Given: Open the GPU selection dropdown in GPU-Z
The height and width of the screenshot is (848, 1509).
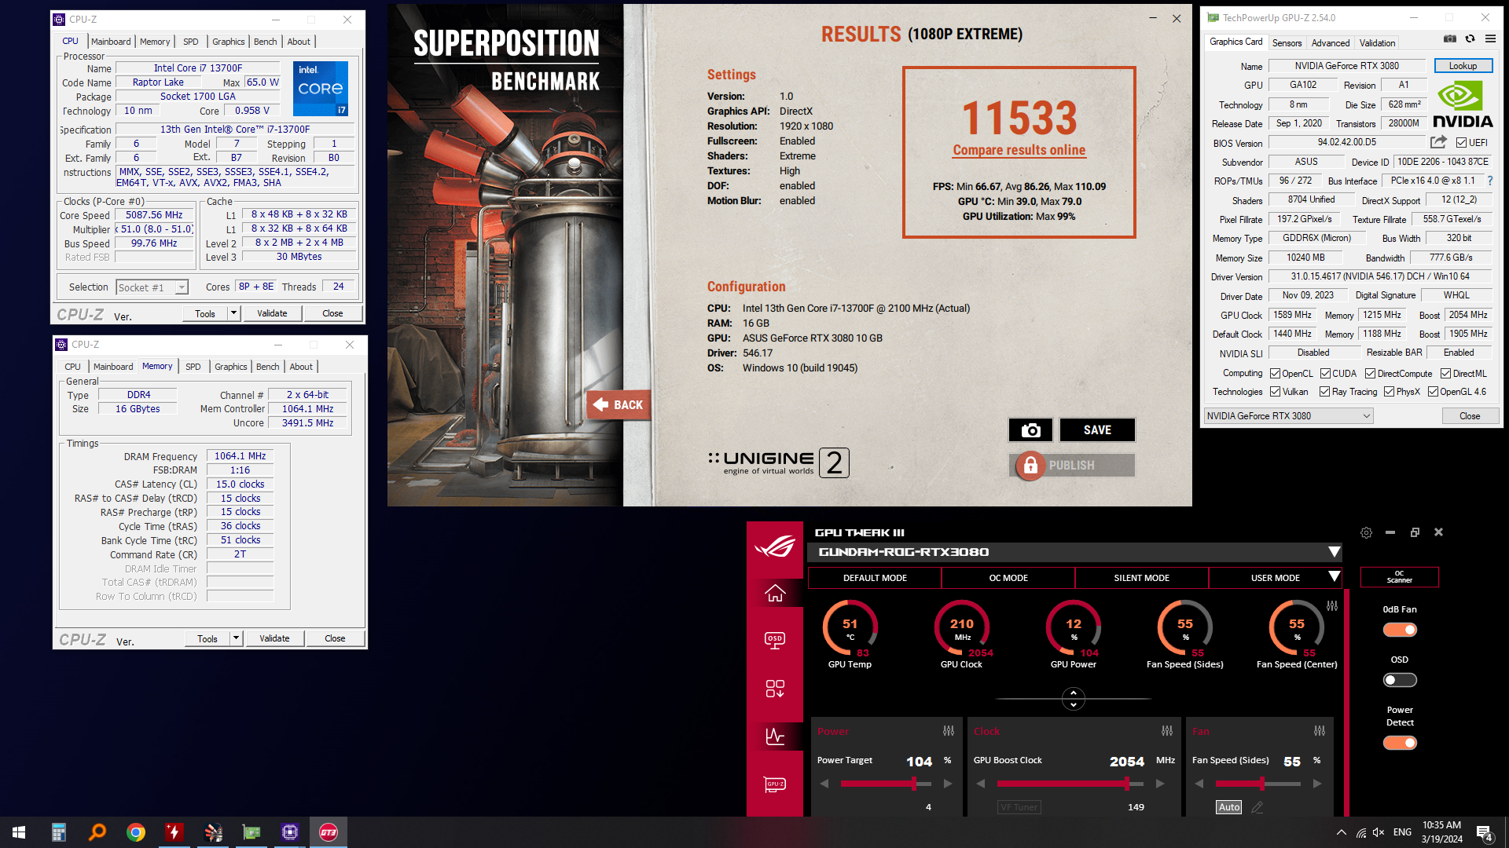Looking at the screenshot, I should pos(1288,416).
